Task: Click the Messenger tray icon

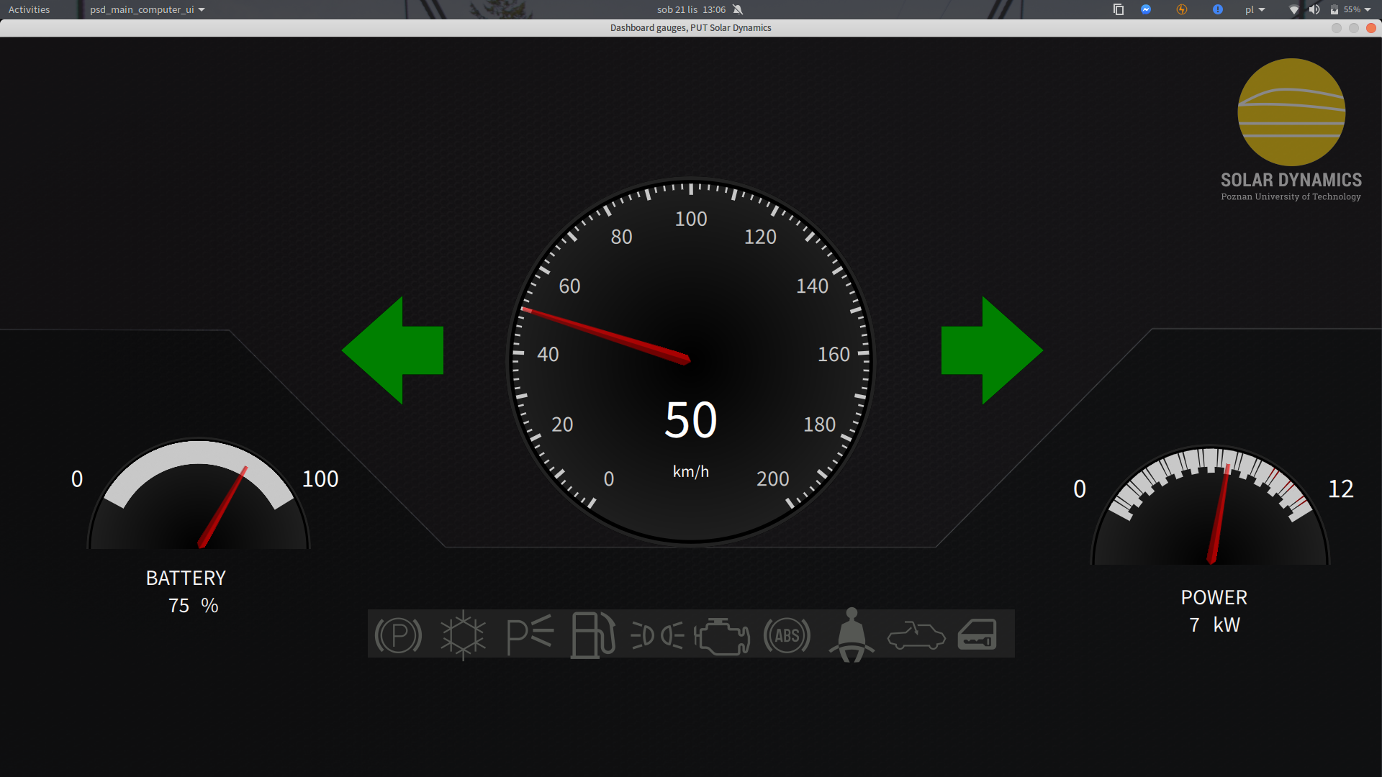Action: [x=1146, y=9]
